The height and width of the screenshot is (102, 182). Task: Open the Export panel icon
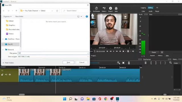click(x=110, y=9)
